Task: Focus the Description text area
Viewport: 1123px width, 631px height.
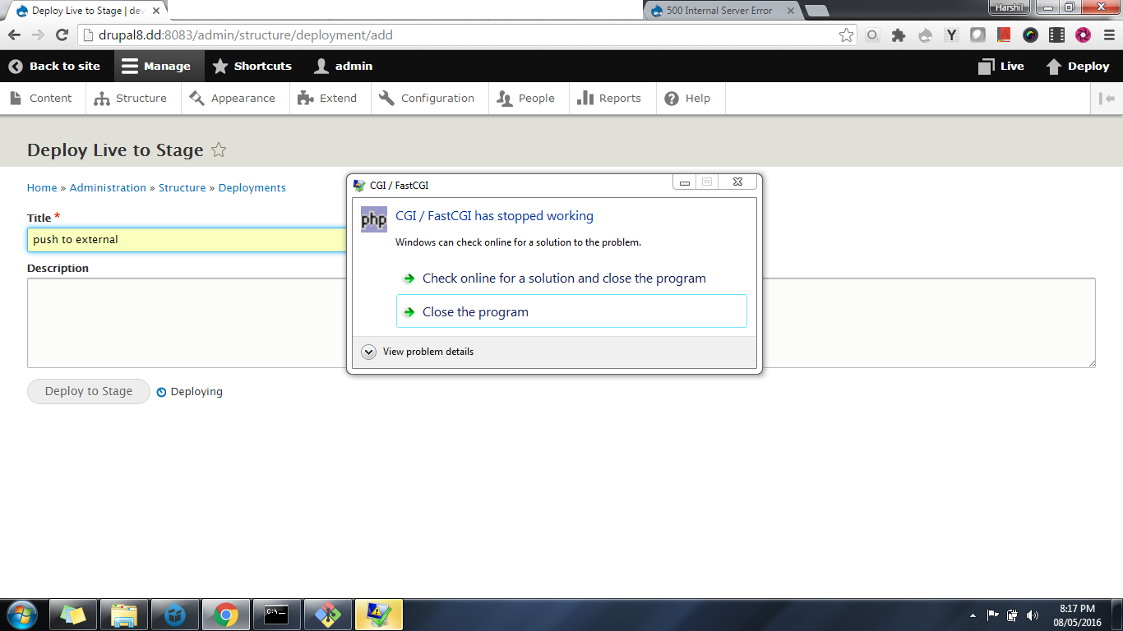Action: click(187, 323)
